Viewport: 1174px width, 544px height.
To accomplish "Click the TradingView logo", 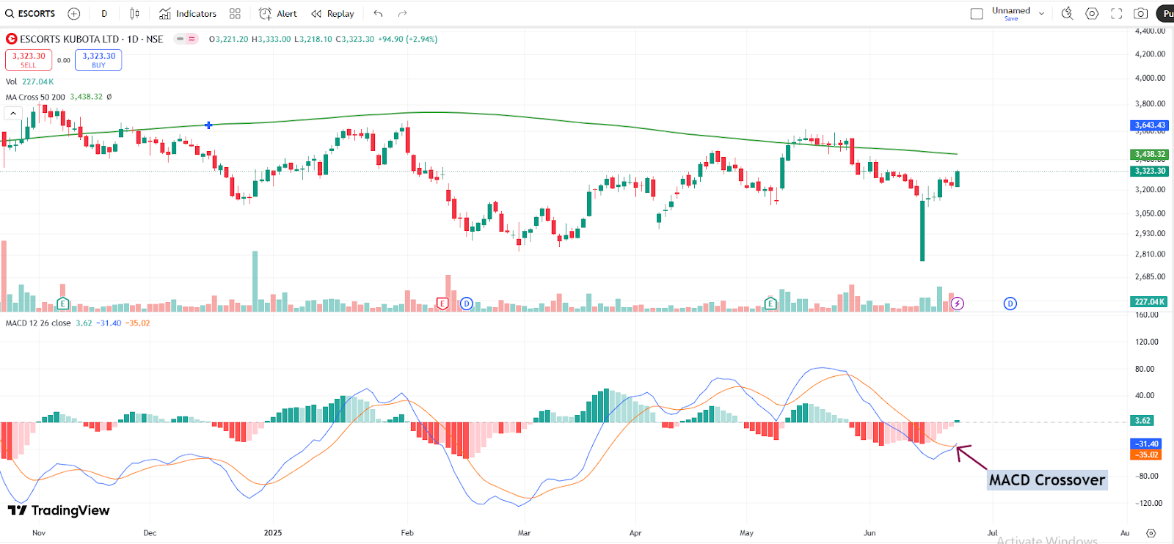I will coord(59,510).
